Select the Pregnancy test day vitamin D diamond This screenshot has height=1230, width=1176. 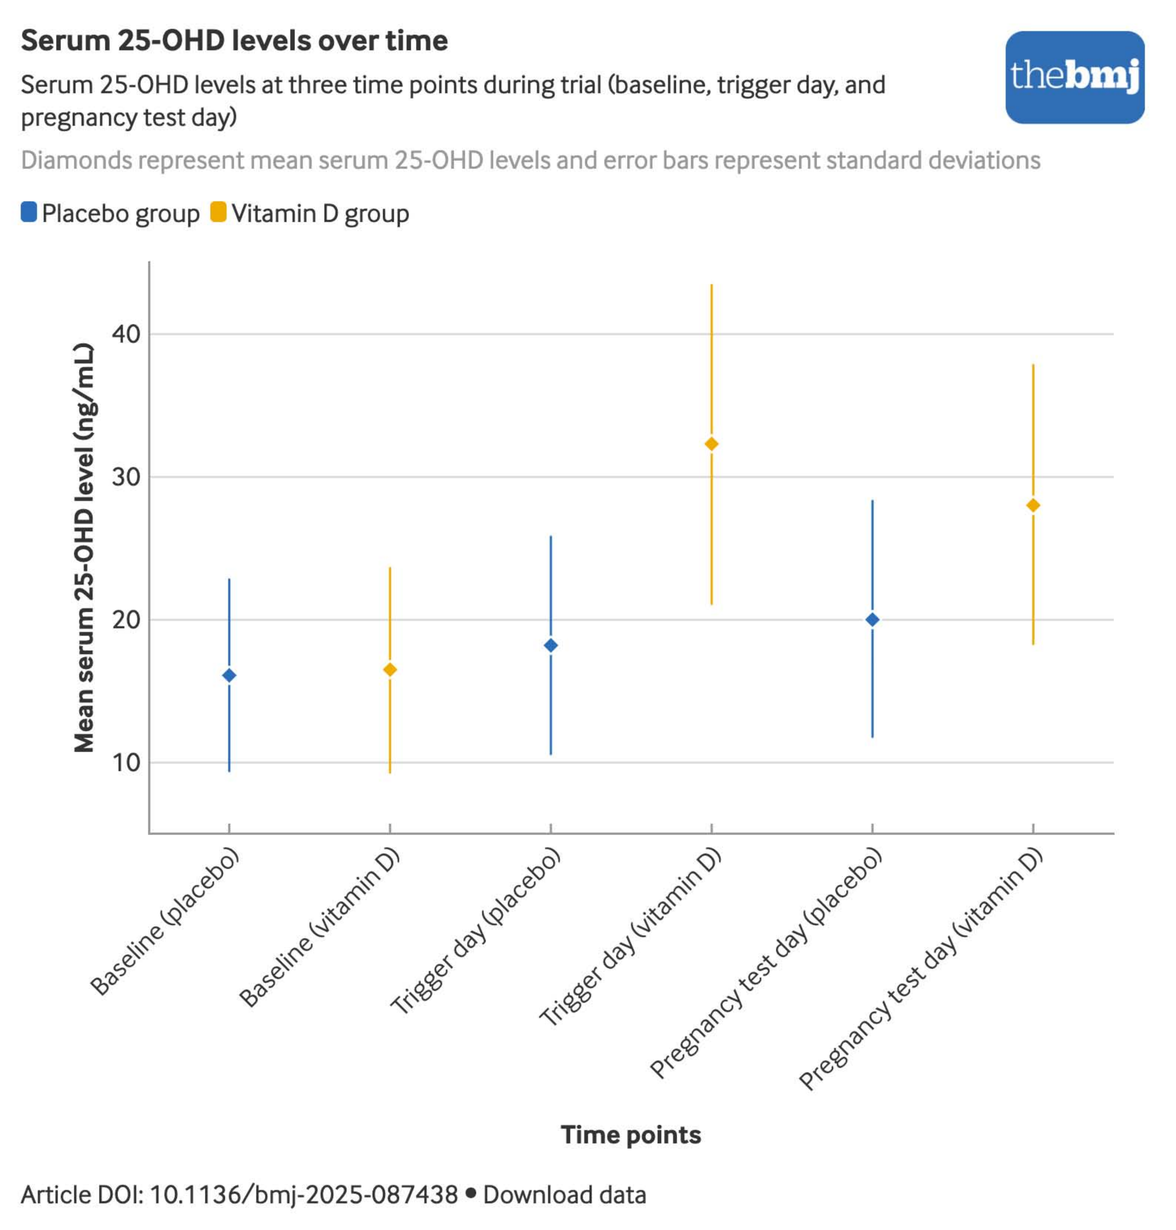point(1033,505)
